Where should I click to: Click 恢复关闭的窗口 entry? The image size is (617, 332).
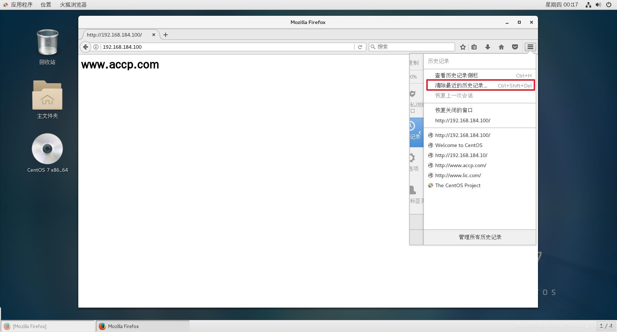(x=480, y=110)
